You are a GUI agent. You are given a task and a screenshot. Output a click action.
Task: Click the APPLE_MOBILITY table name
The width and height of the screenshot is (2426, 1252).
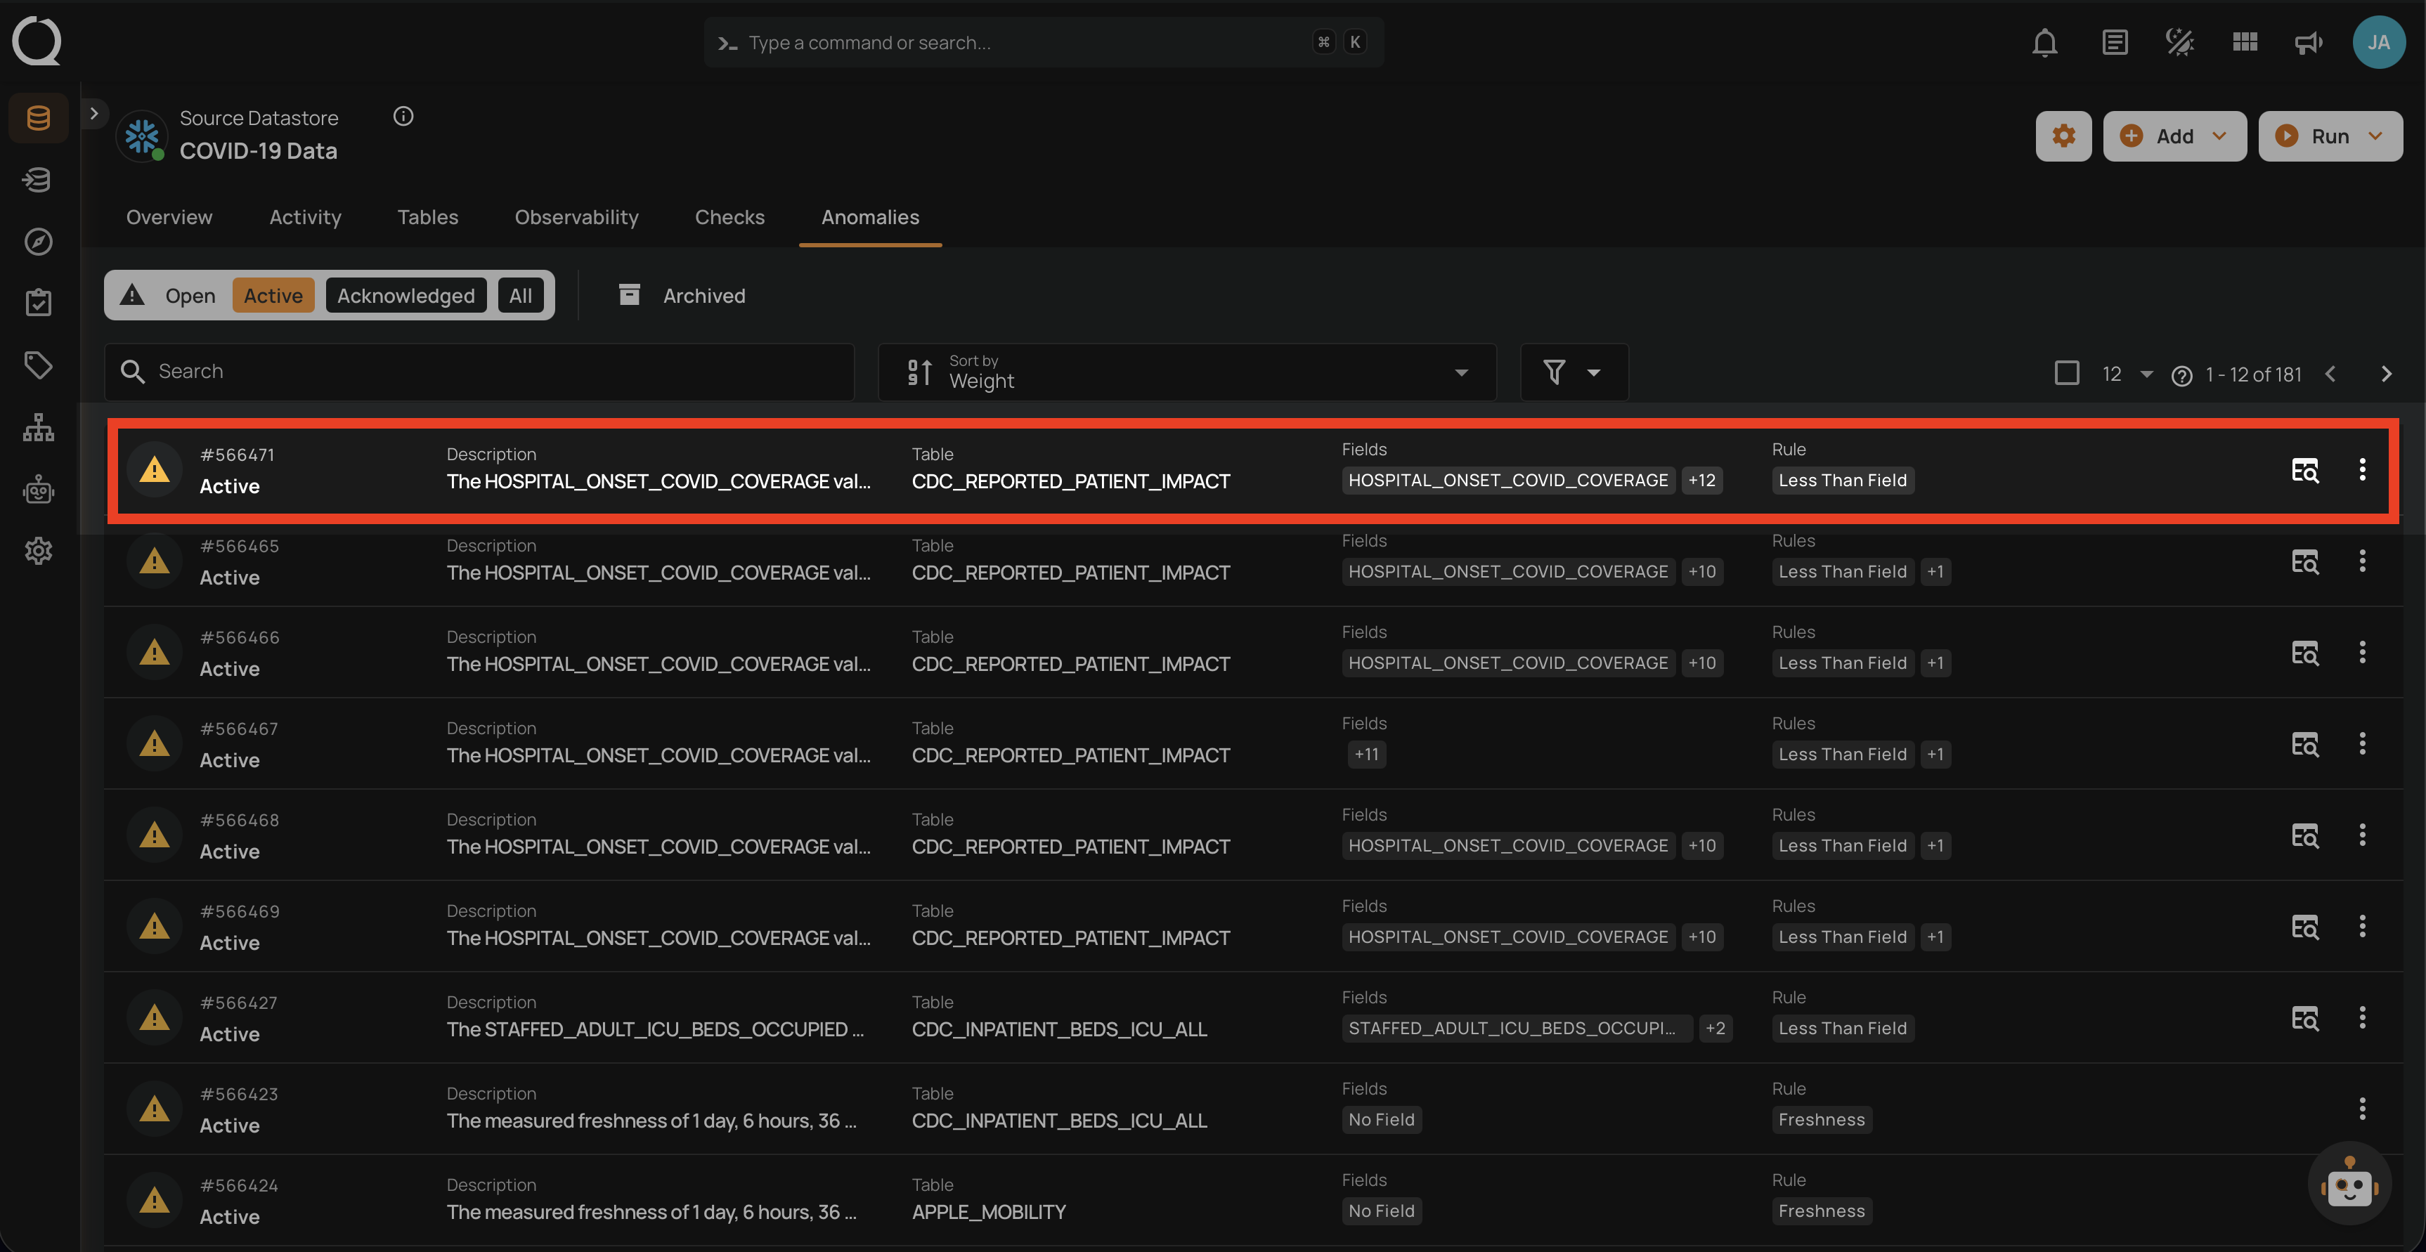989,1211
